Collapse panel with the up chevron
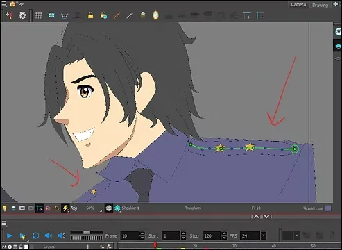 coord(256,217)
